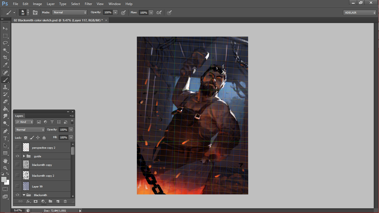Viewport: 379px width, 213px height.
Task: Toggle the Brush panel button
Action: pos(35,12)
